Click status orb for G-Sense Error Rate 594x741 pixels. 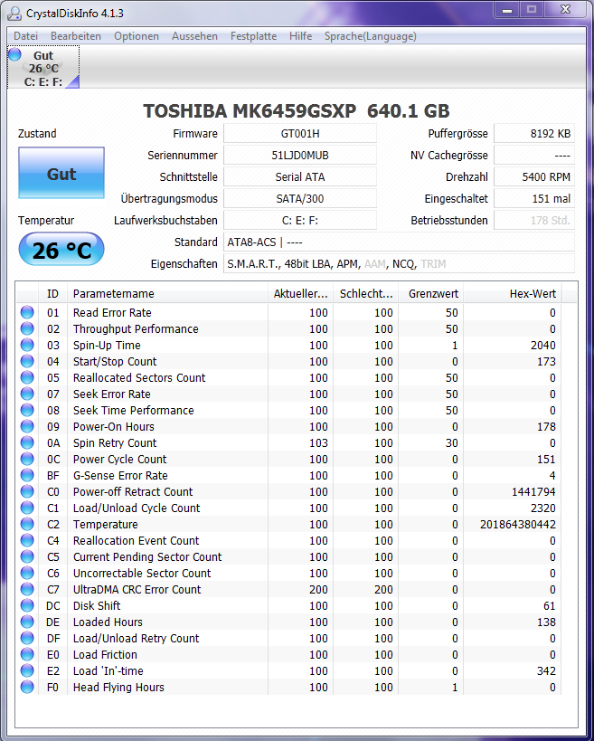[x=27, y=475]
